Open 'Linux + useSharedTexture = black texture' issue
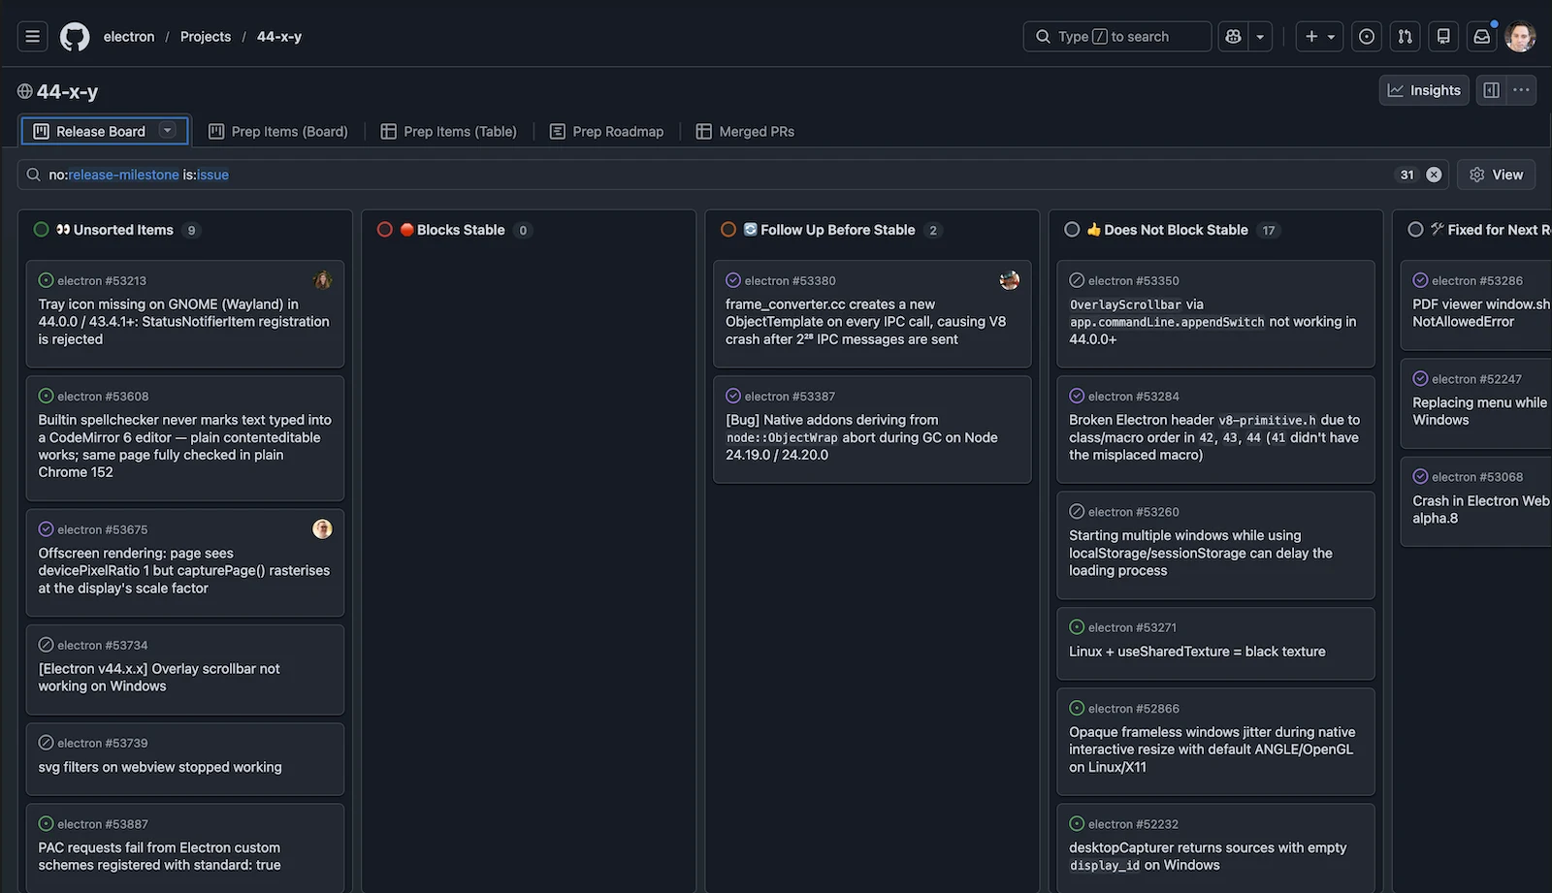 click(x=1197, y=652)
